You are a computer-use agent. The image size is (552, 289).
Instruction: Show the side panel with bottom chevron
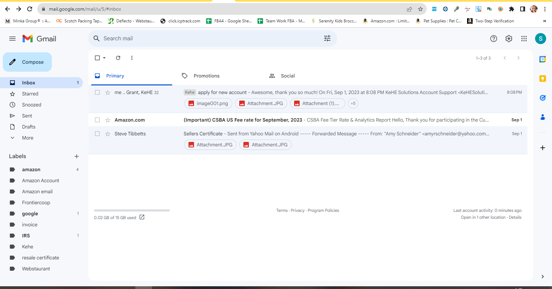543,277
